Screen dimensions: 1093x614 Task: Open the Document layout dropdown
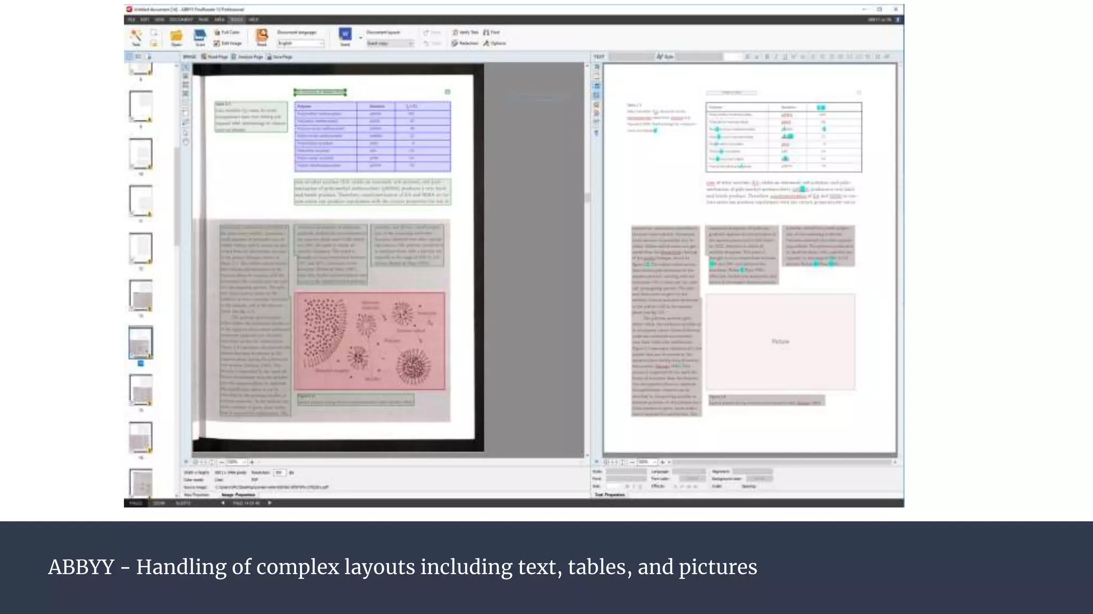[390, 43]
